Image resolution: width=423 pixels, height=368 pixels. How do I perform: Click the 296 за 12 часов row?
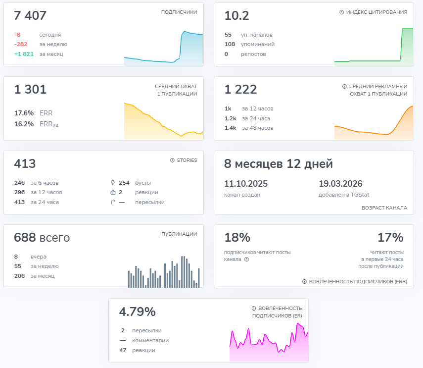tap(38, 192)
